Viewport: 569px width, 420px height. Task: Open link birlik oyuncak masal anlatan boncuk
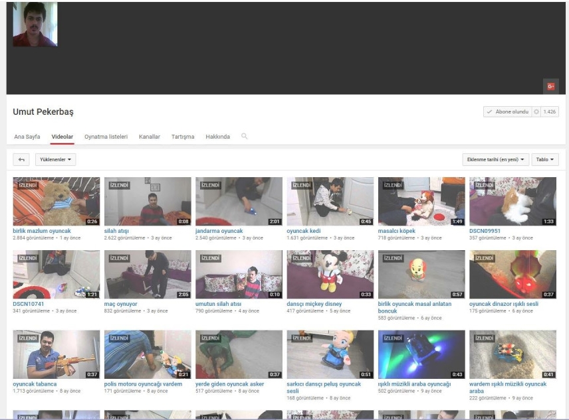pyautogui.click(x=415, y=307)
